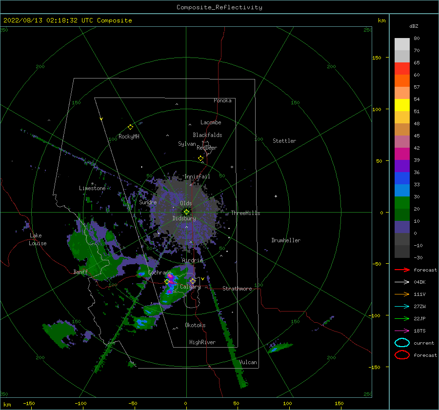Click the yellow diamond on the magenta storm core
The height and width of the screenshot is (410, 439).
167,282
